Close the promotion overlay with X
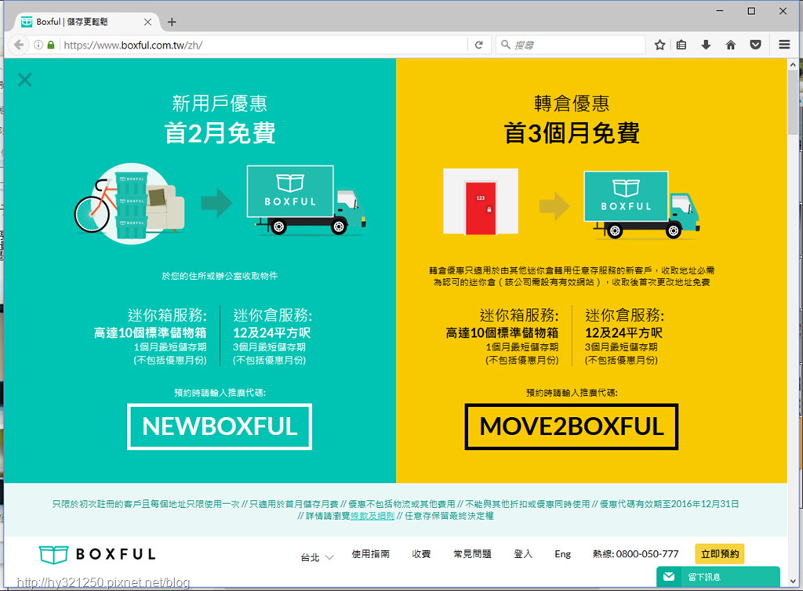The image size is (803, 591). pos(24,80)
